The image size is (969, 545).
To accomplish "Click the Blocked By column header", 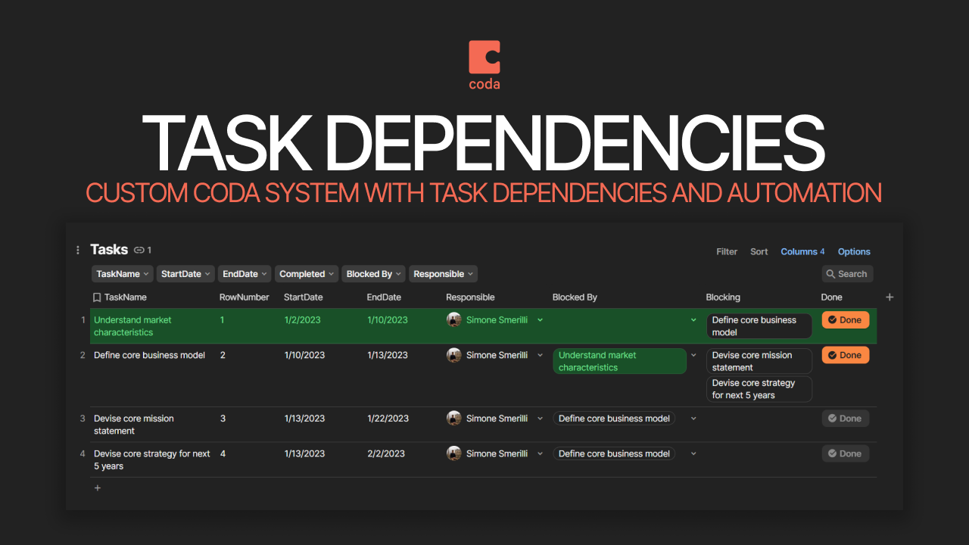I will click(575, 297).
